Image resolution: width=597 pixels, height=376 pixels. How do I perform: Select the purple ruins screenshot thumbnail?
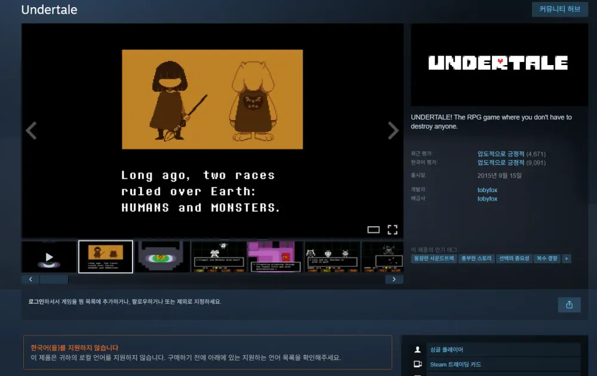pyautogui.click(x=275, y=257)
